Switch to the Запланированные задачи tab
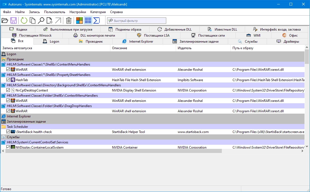The height and width of the screenshot is (192, 310). click(195, 42)
